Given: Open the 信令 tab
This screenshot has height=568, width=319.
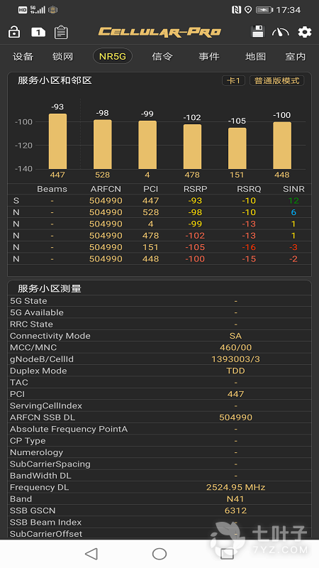Looking at the screenshot, I should coord(162,57).
